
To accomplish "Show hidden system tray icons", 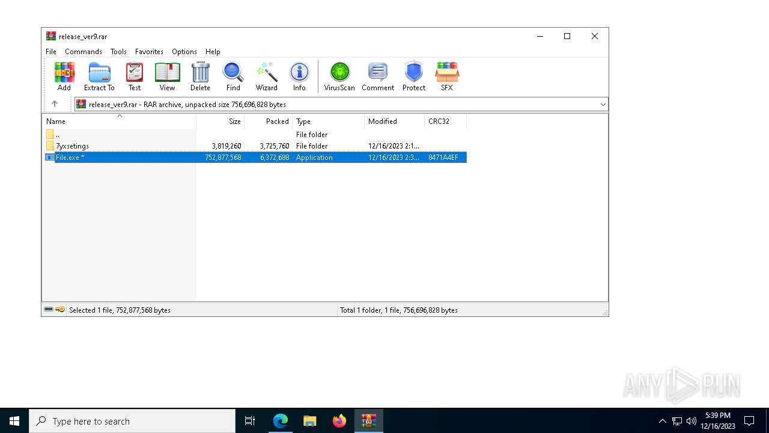I will [663, 421].
